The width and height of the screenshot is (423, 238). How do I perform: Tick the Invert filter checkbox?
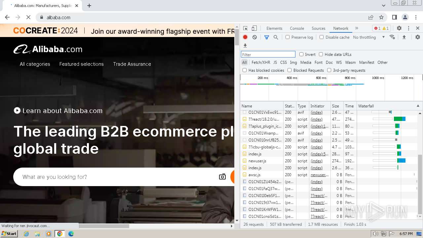pyautogui.click(x=301, y=54)
